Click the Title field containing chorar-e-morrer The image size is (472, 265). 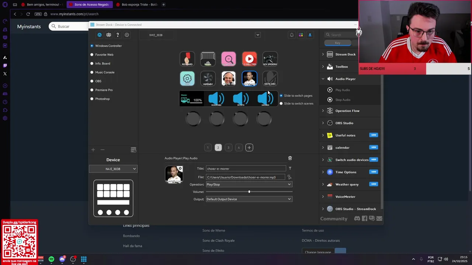pos(246,169)
